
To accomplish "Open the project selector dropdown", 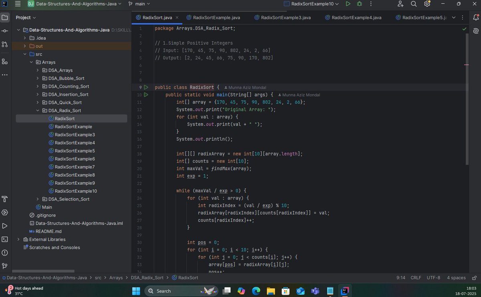I will (75, 4).
